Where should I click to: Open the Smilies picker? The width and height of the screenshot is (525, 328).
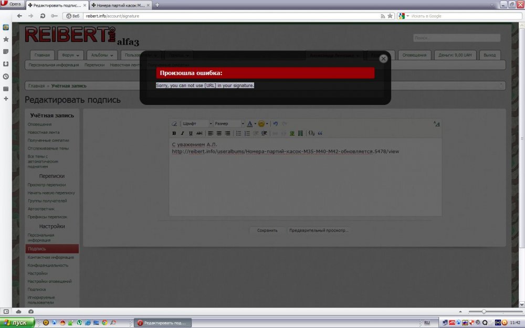pos(263,123)
